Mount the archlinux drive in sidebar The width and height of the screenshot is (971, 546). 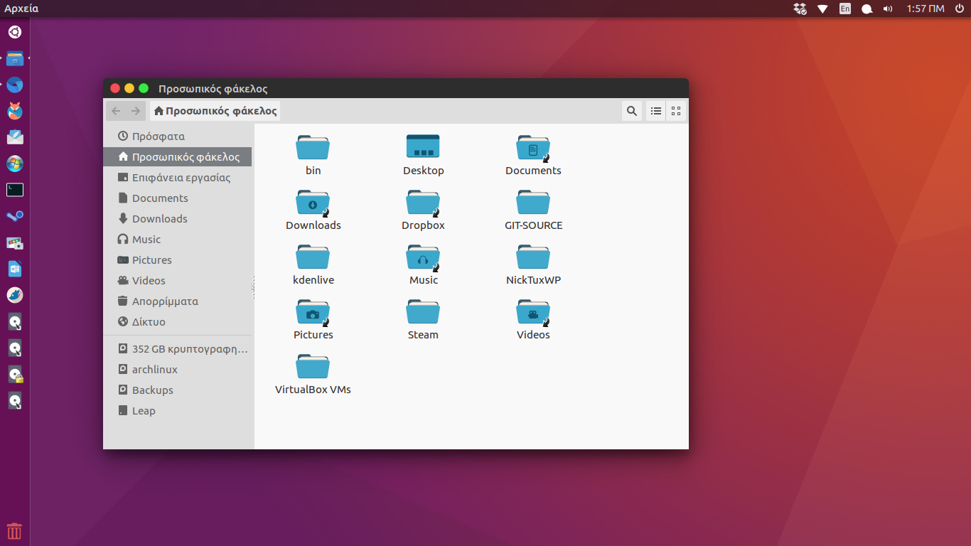point(154,369)
